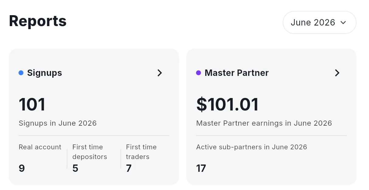The height and width of the screenshot is (190, 369).
Task: Click the chevron arrow on Master Partner card
Action: [x=337, y=73]
